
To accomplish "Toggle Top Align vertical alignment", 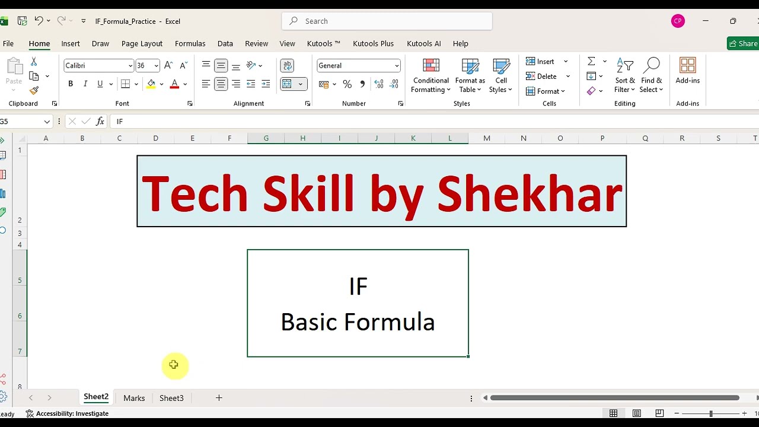I will (206, 65).
